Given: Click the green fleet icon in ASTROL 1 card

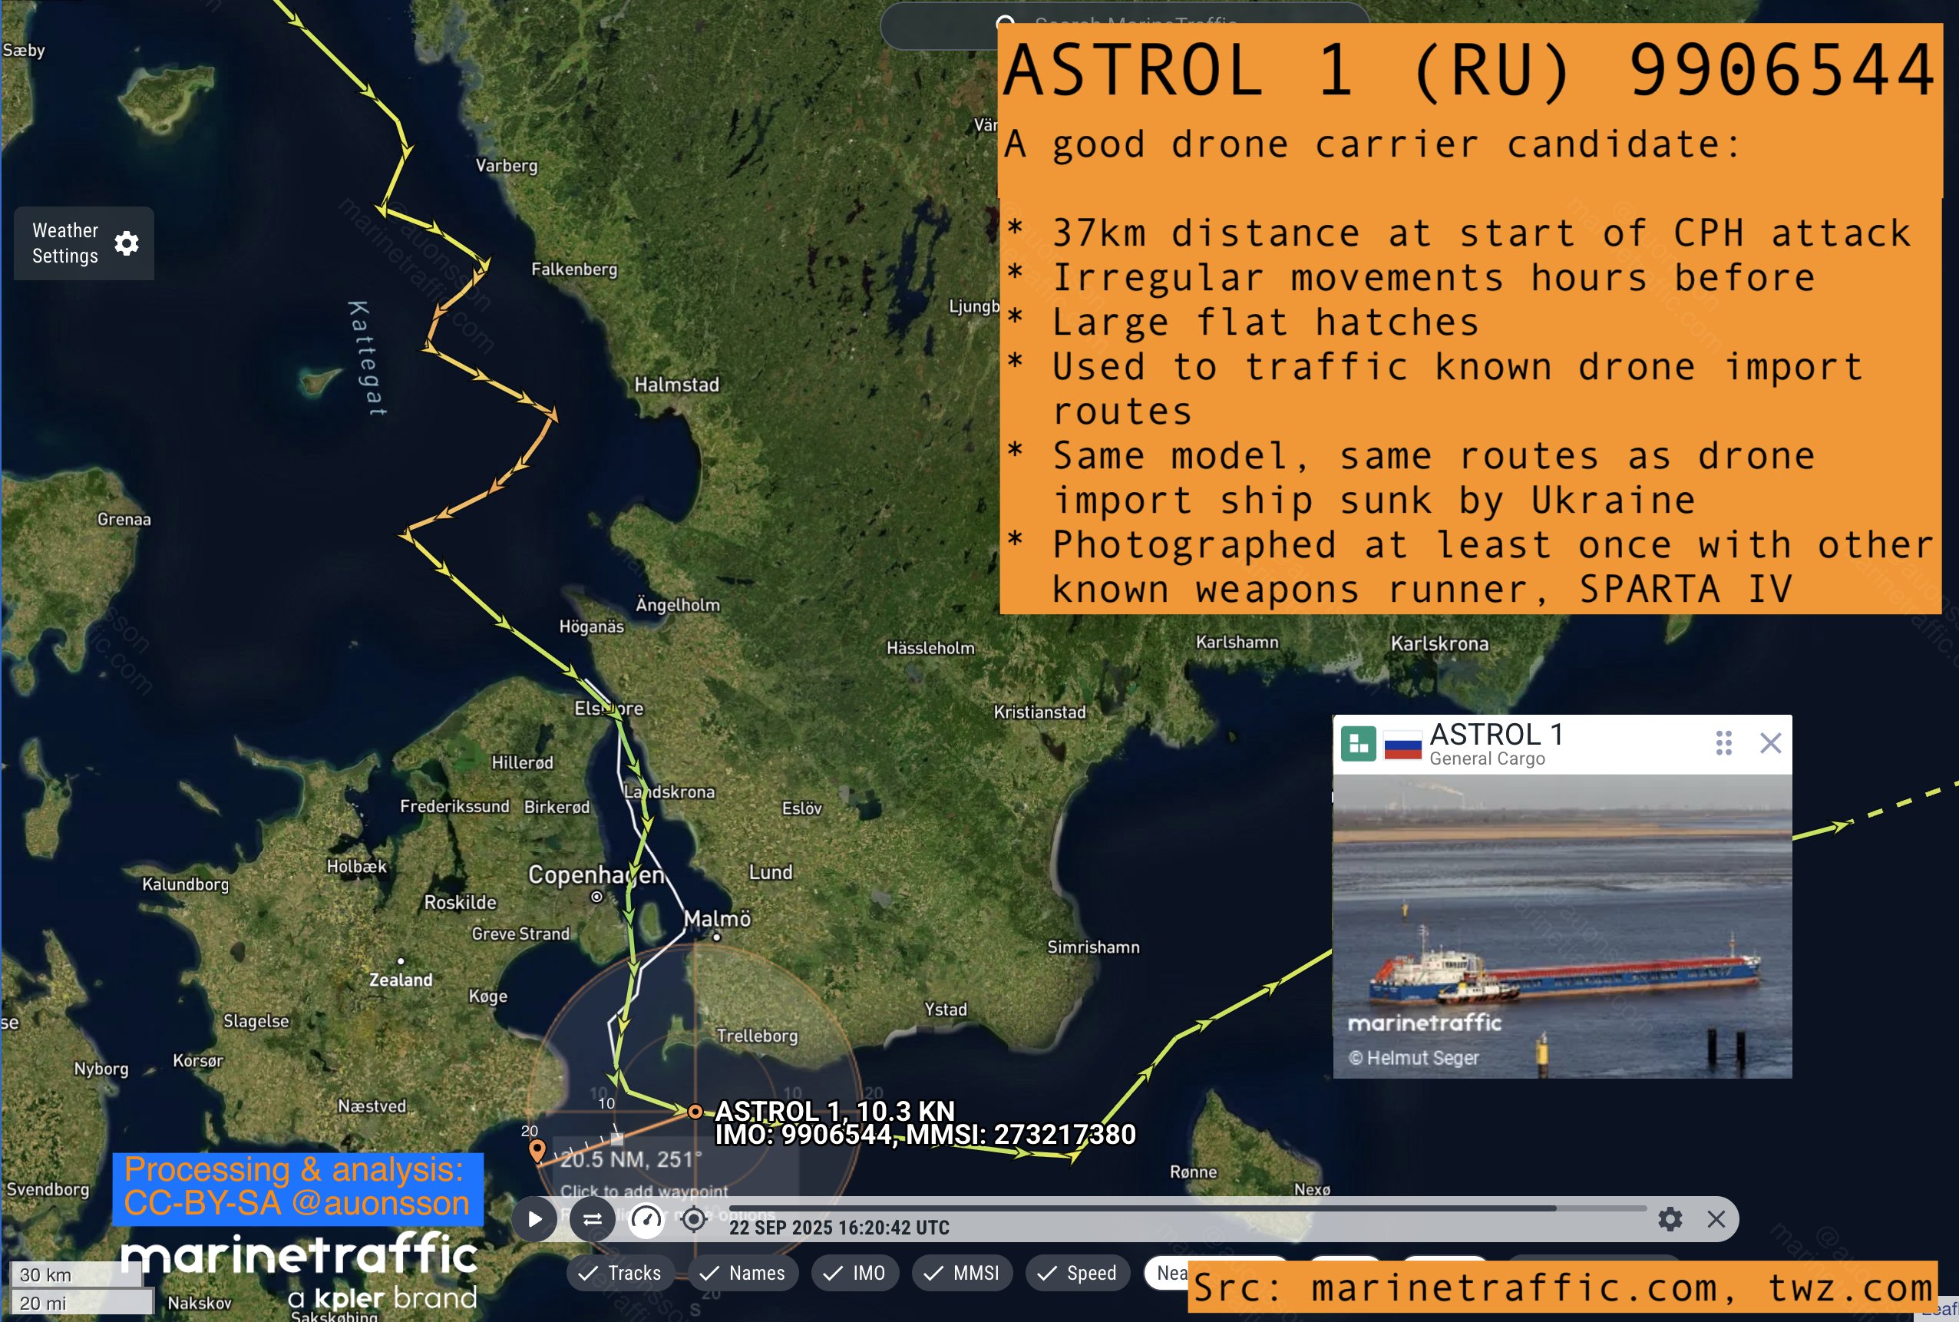Looking at the screenshot, I should click(1358, 744).
